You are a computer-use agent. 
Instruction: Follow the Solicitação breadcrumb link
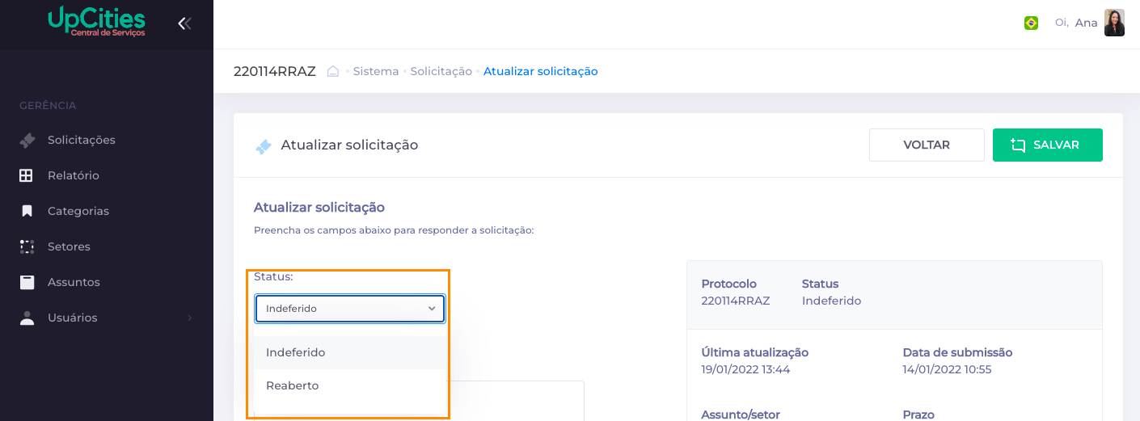[441, 71]
